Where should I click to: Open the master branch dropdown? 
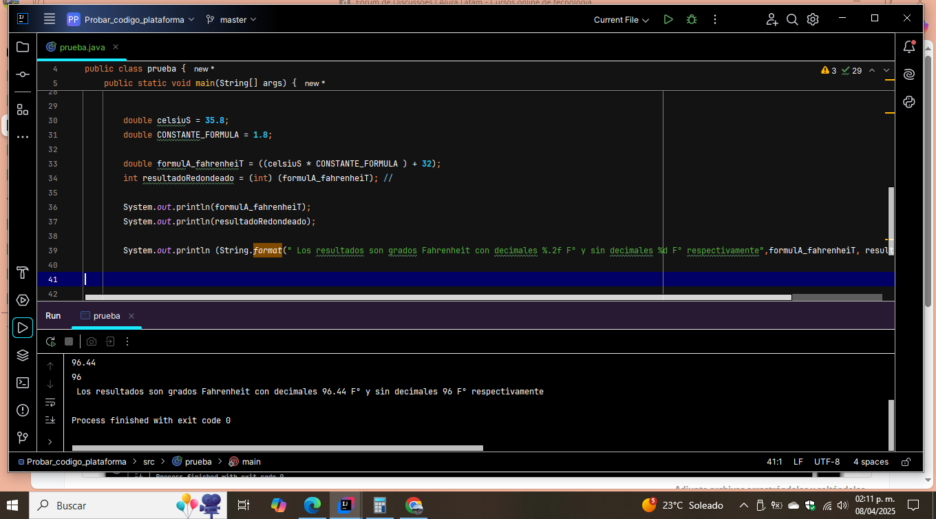pyautogui.click(x=231, y=20)
